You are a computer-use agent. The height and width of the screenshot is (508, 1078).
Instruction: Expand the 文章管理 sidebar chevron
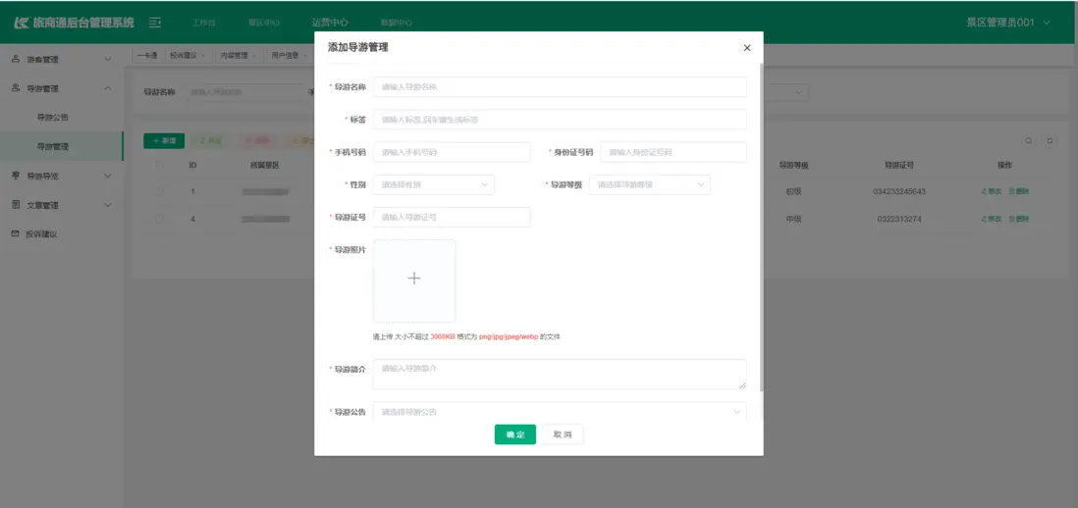click(x=108, y=205)
